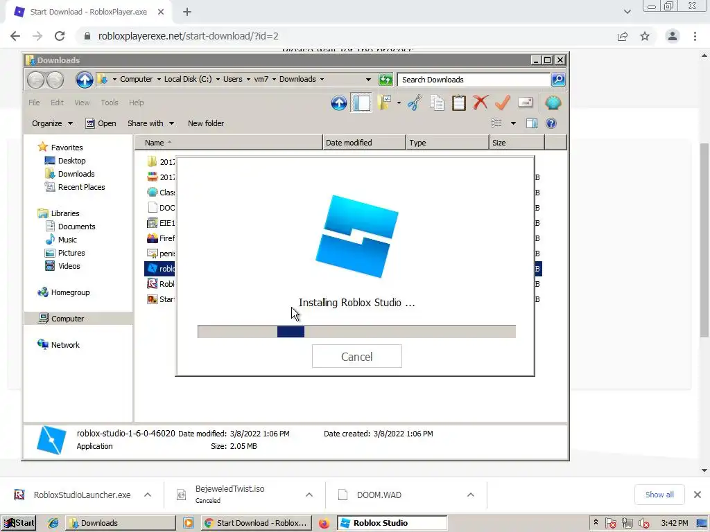Image resolution: width=710 pixels, height=532 pixels.
Task: Click the folder options icon with checkmark
Action: (x=384, y=103)
